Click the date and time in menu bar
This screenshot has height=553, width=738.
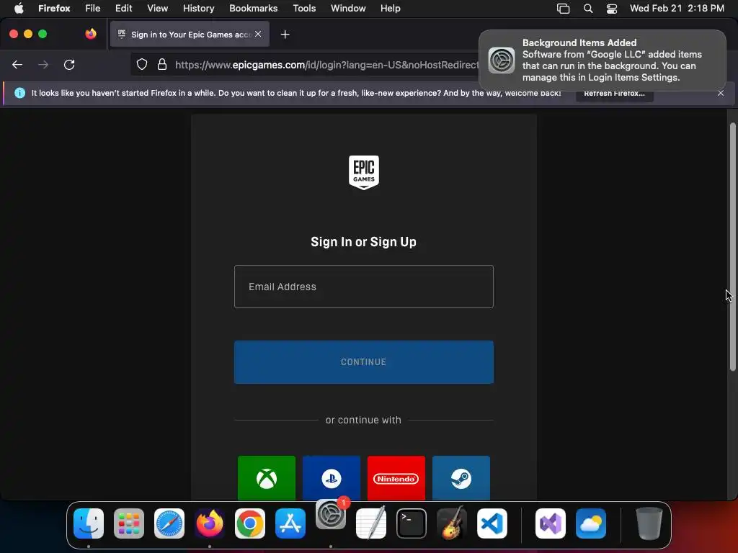pos(677,9)
